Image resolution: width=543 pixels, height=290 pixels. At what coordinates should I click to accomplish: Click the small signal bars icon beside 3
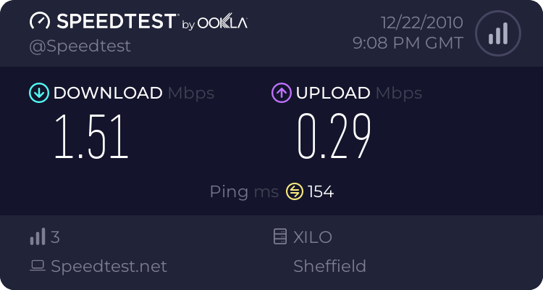click(38, 236)
